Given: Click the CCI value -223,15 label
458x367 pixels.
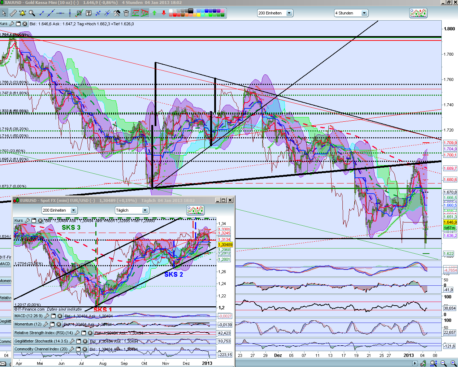Looking at the screenshot, I should pos(225,355).
